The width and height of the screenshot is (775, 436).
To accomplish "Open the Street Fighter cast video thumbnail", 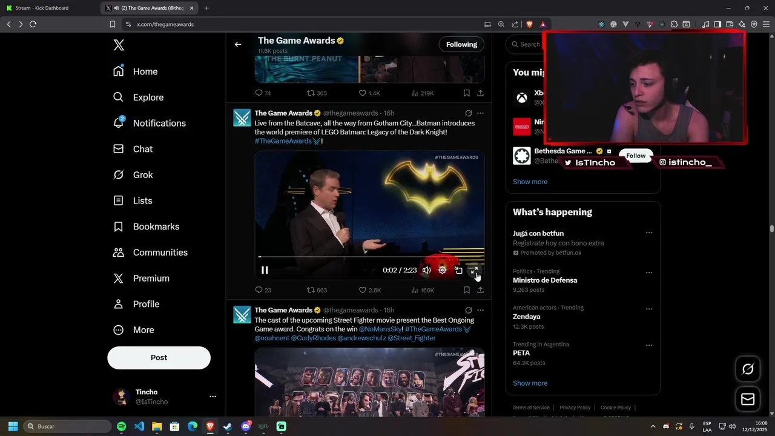I will 369,381.
